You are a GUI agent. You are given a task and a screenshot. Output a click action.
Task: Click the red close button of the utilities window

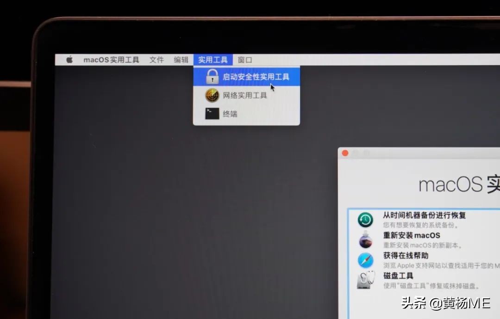pyautogui.click(x=345, y=153)
